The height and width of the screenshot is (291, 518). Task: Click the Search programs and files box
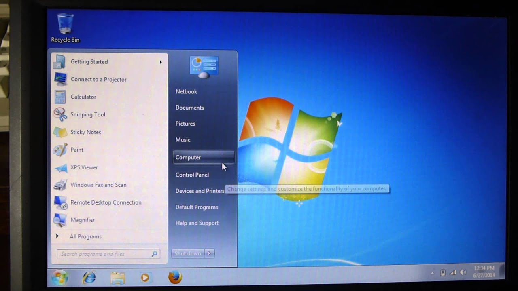coord(108,254)
